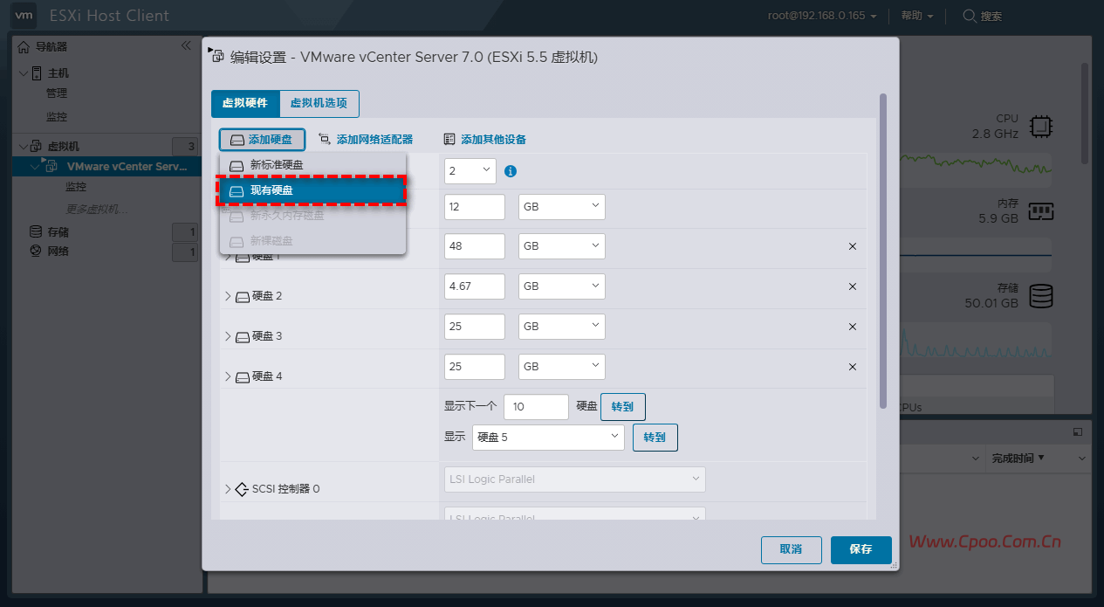Click the CPU chip icon in background panel
Screen dimensions: 1104x607
(1040, 127)
